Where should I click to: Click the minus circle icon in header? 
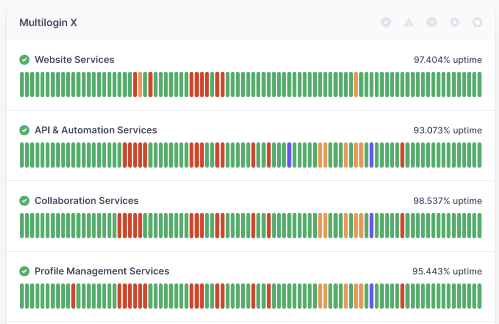tap(432, 22)
